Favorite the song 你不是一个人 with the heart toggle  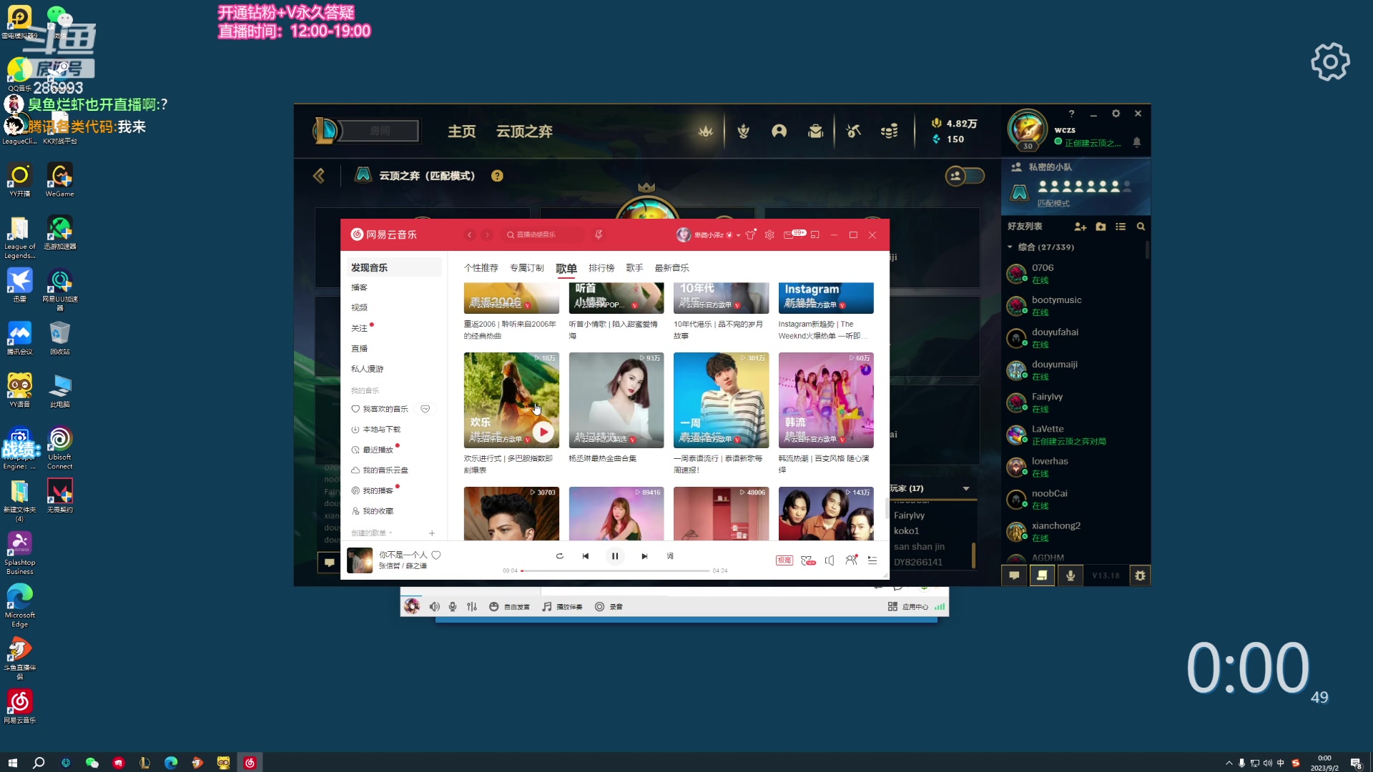click(x=435, y=555)
